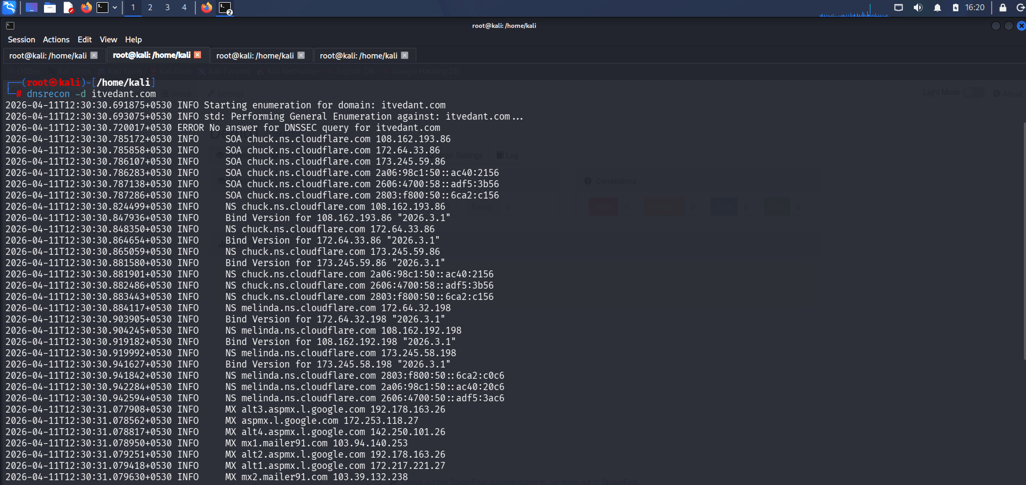Click the MX alt1.aspmx.l.google.com record

point(225,466)
